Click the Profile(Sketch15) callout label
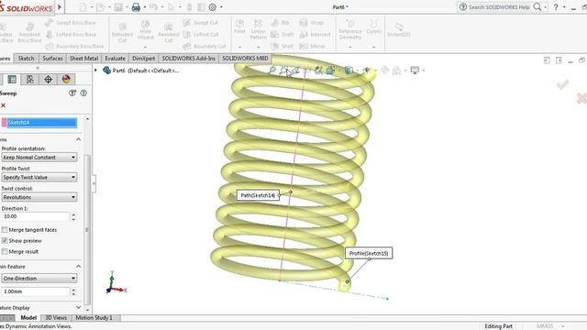587x330 pixels. 369,253
